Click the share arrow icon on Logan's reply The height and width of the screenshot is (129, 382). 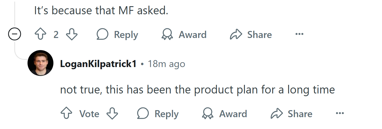click(x=277, y=114)
